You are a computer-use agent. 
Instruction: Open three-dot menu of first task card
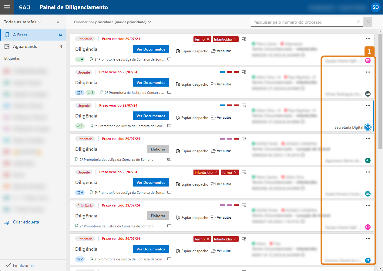point(368,39)
